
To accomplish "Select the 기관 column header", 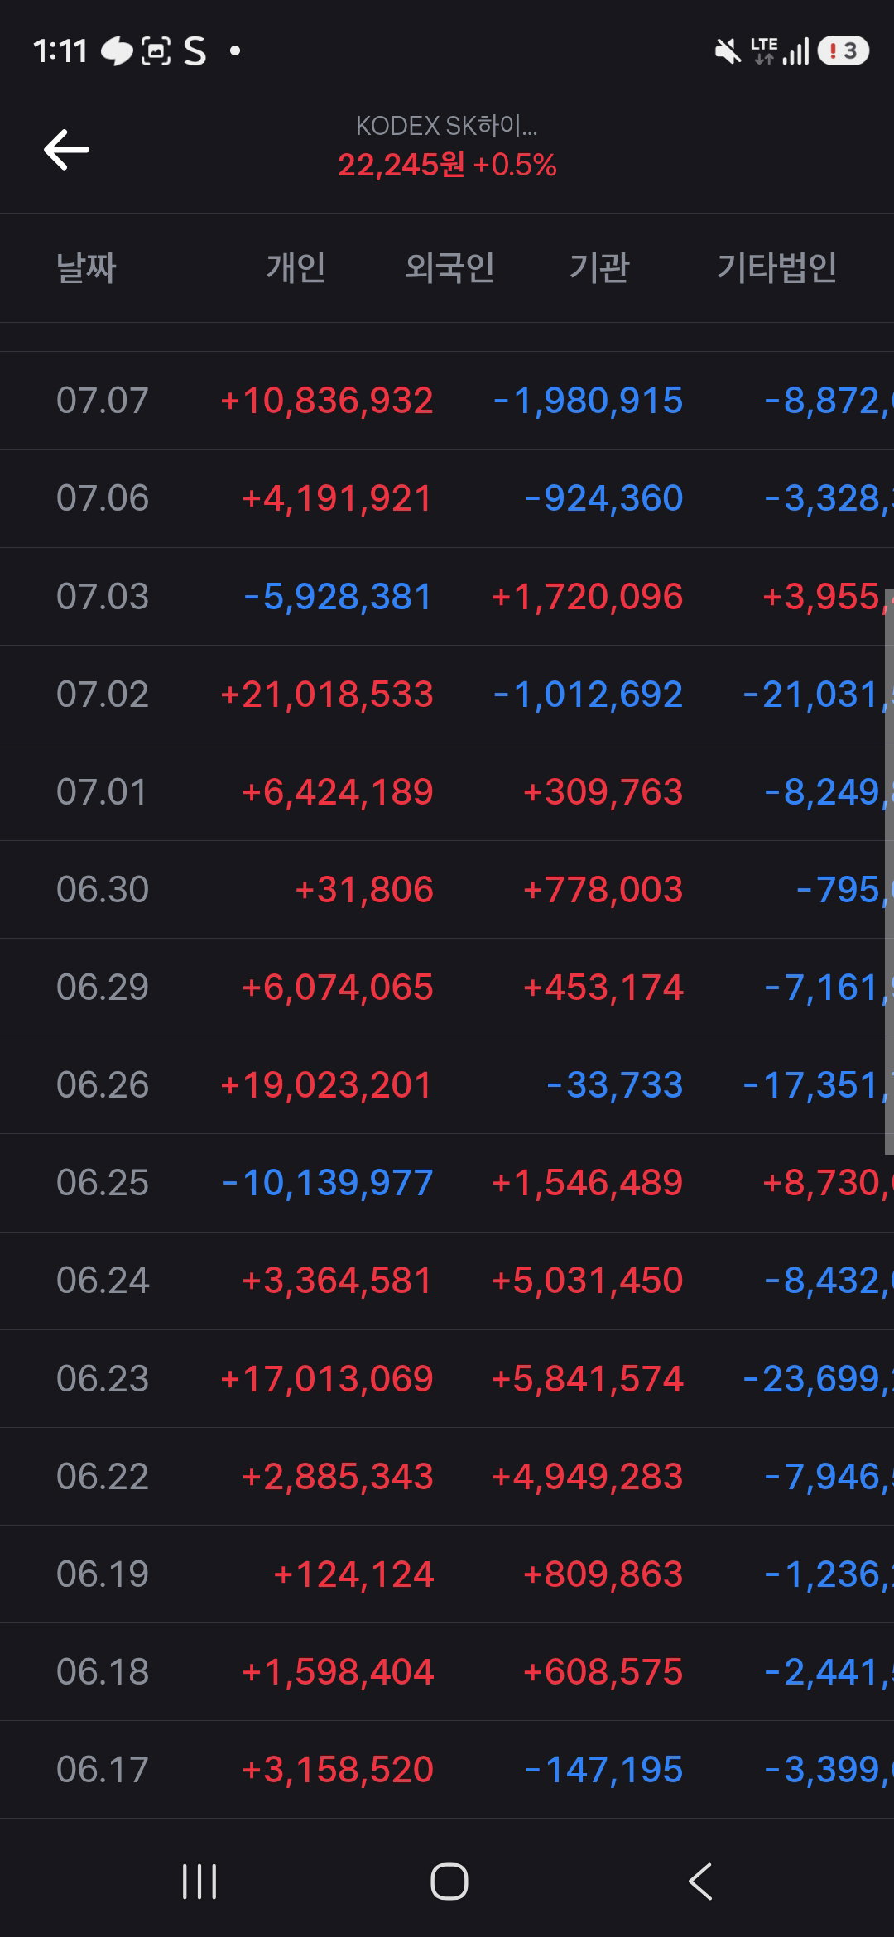I will (x=599, y=267).
